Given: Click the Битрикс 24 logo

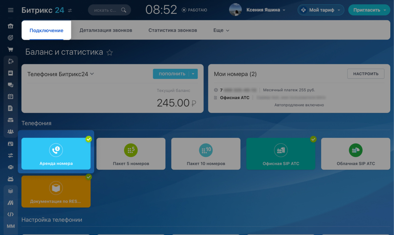Looking at the screenshot, I should pos(43,10).
